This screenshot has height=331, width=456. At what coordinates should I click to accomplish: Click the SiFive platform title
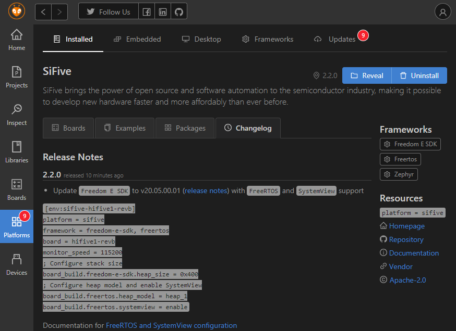(57, 71)
